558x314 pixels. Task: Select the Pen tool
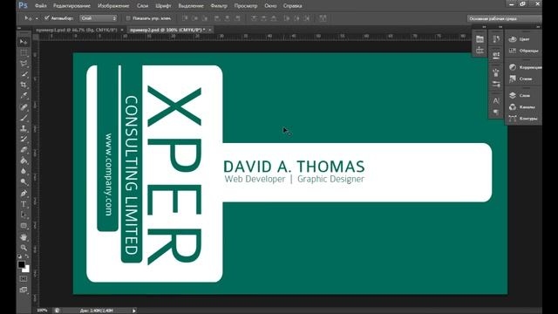pyautogui.click(x=24, y=194)
